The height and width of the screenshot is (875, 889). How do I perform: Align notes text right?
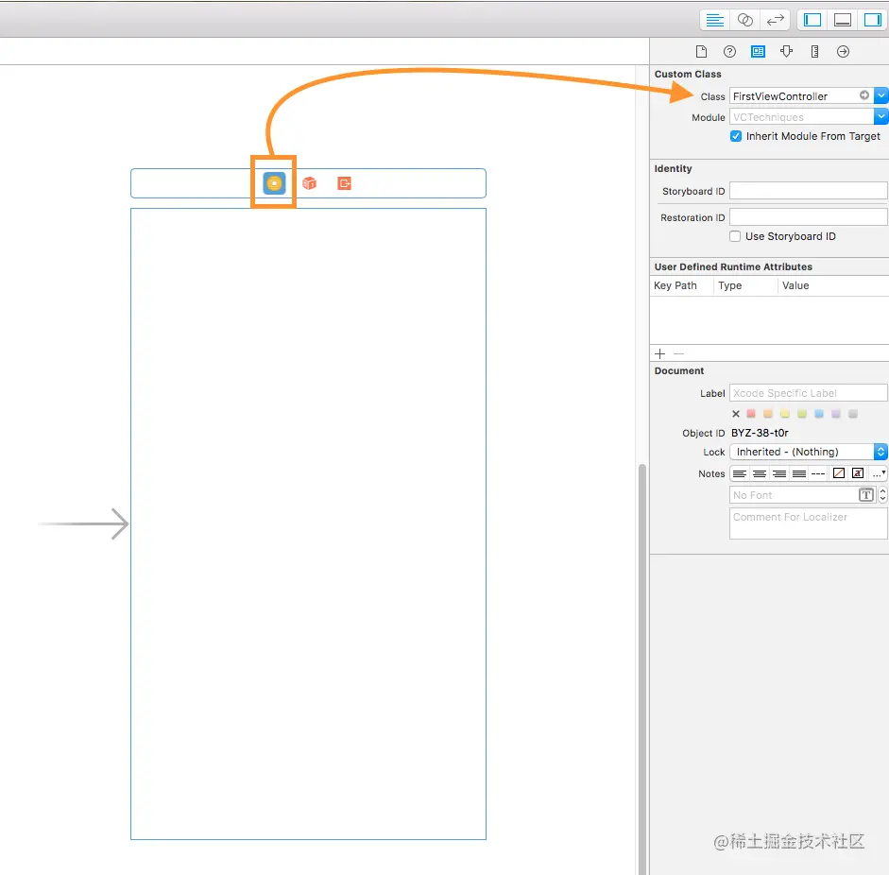(x=779, y=473)
